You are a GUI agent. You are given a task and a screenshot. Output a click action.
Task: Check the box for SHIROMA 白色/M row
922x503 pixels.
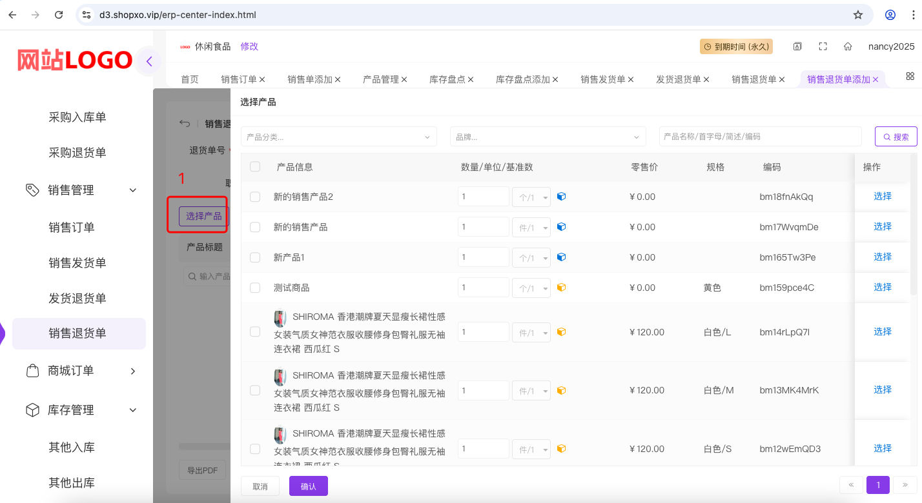(x=255, y=390)
